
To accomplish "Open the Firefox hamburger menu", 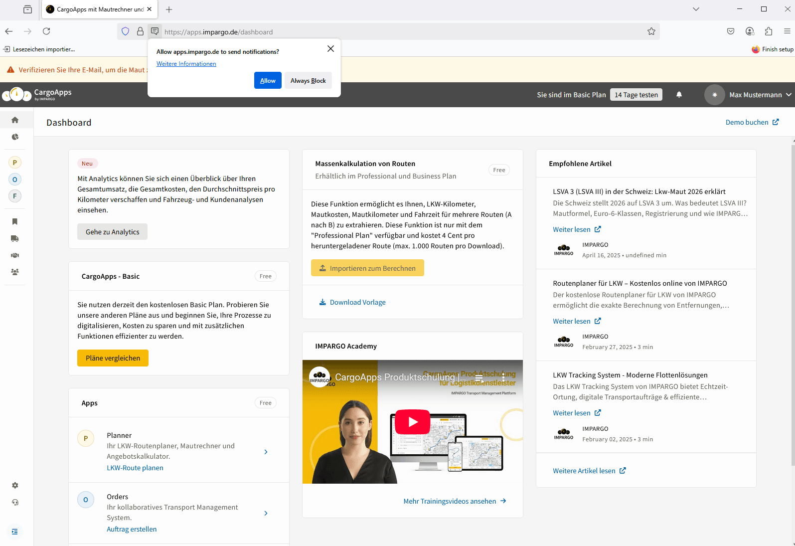I will point(787,31).
